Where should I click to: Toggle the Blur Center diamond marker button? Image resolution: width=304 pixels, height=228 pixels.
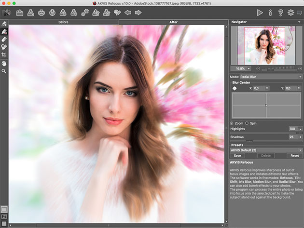click(235, 88)
